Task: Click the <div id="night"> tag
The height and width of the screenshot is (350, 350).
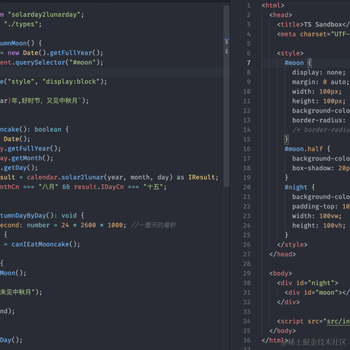Action: click(307, 283)
